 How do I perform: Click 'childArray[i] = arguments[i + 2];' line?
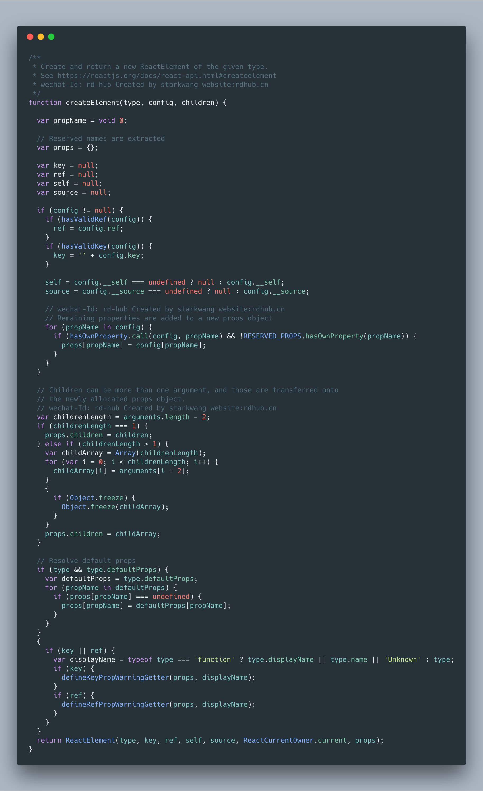pyautogui.click(x=121, y=471)
